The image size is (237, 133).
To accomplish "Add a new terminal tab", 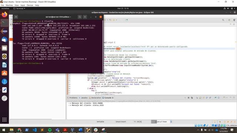I will coord(16,17).
